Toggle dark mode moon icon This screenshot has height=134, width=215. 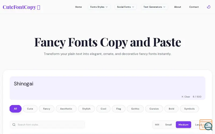tap(209, 7)
